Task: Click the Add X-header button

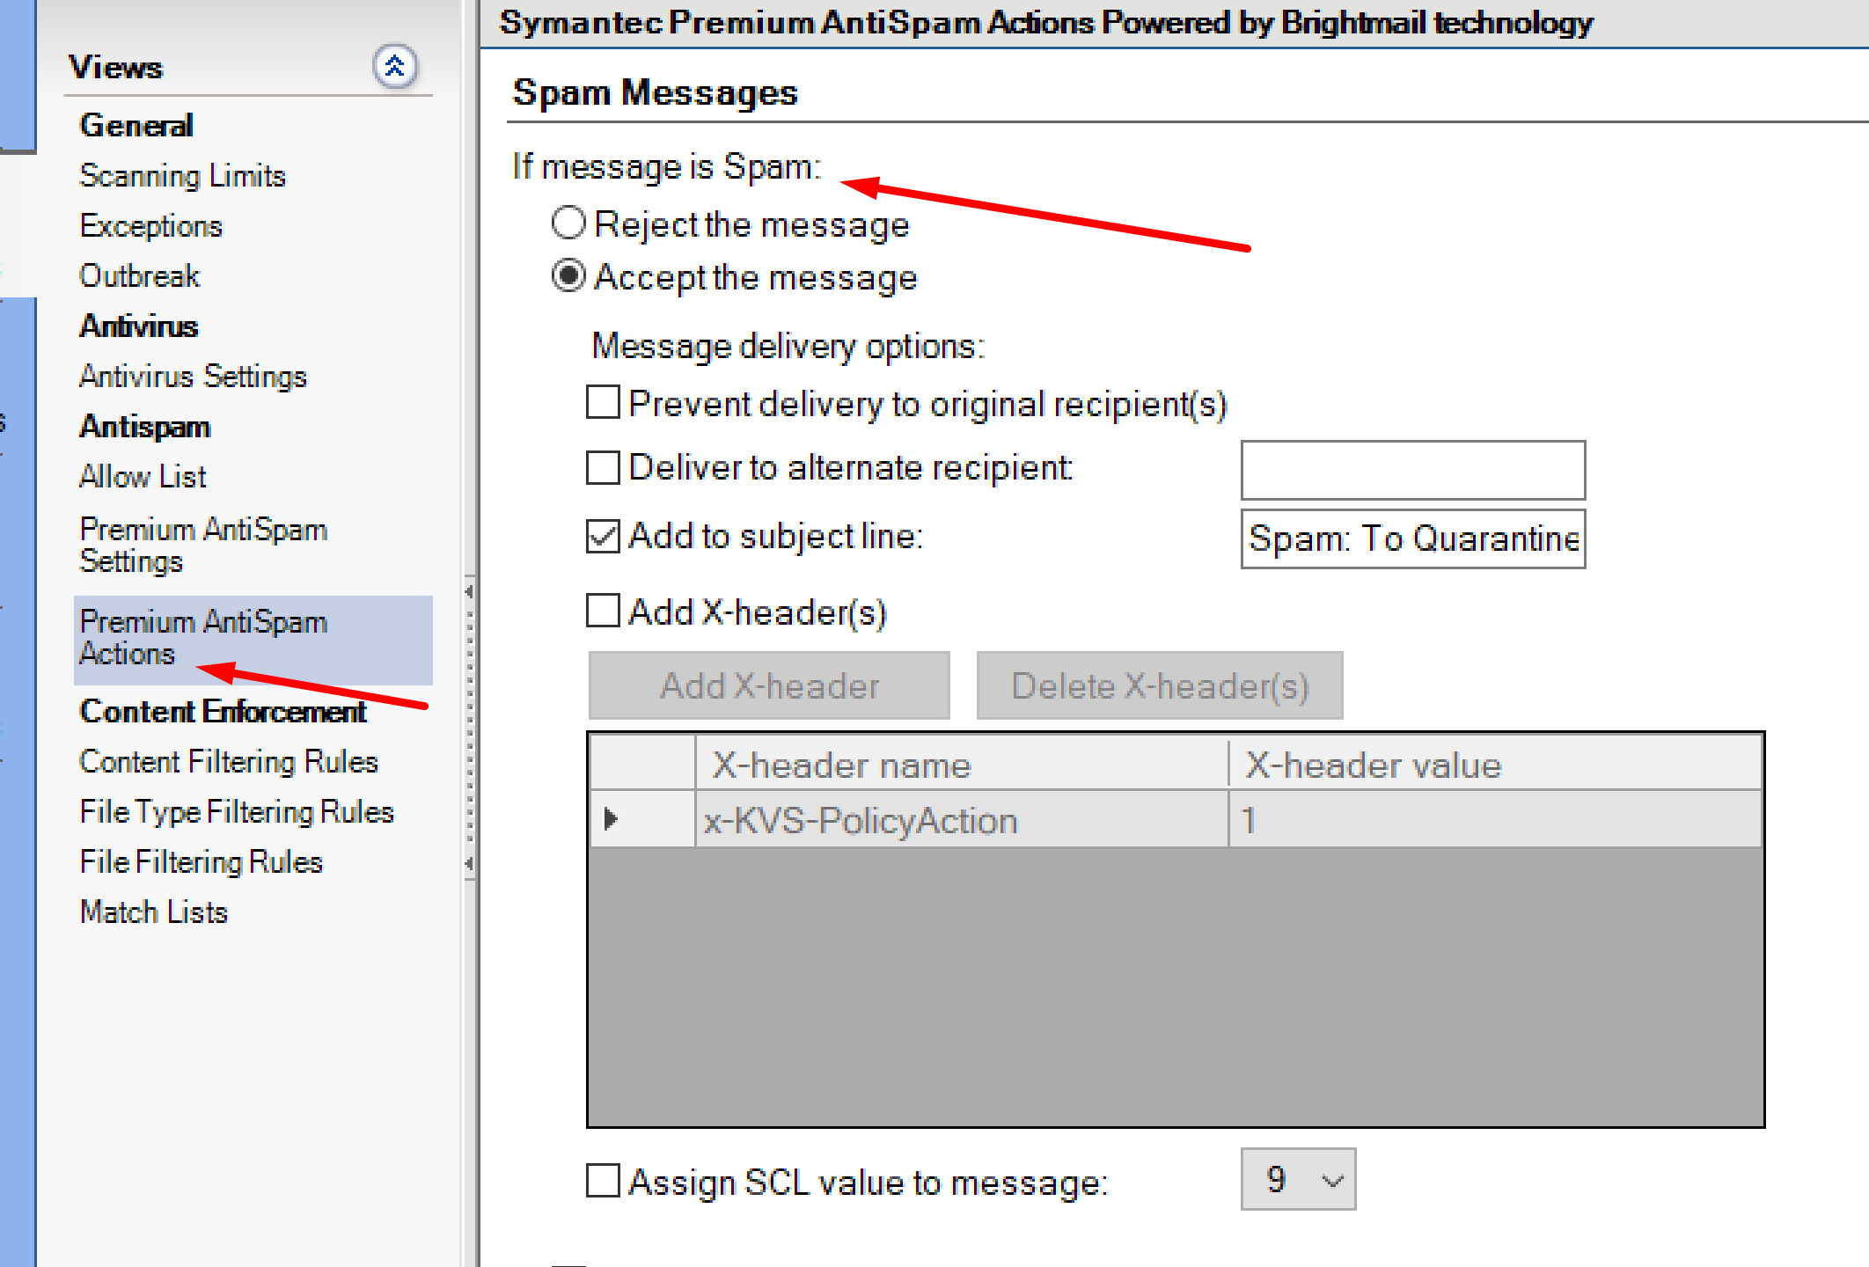Action: point(769,685)
